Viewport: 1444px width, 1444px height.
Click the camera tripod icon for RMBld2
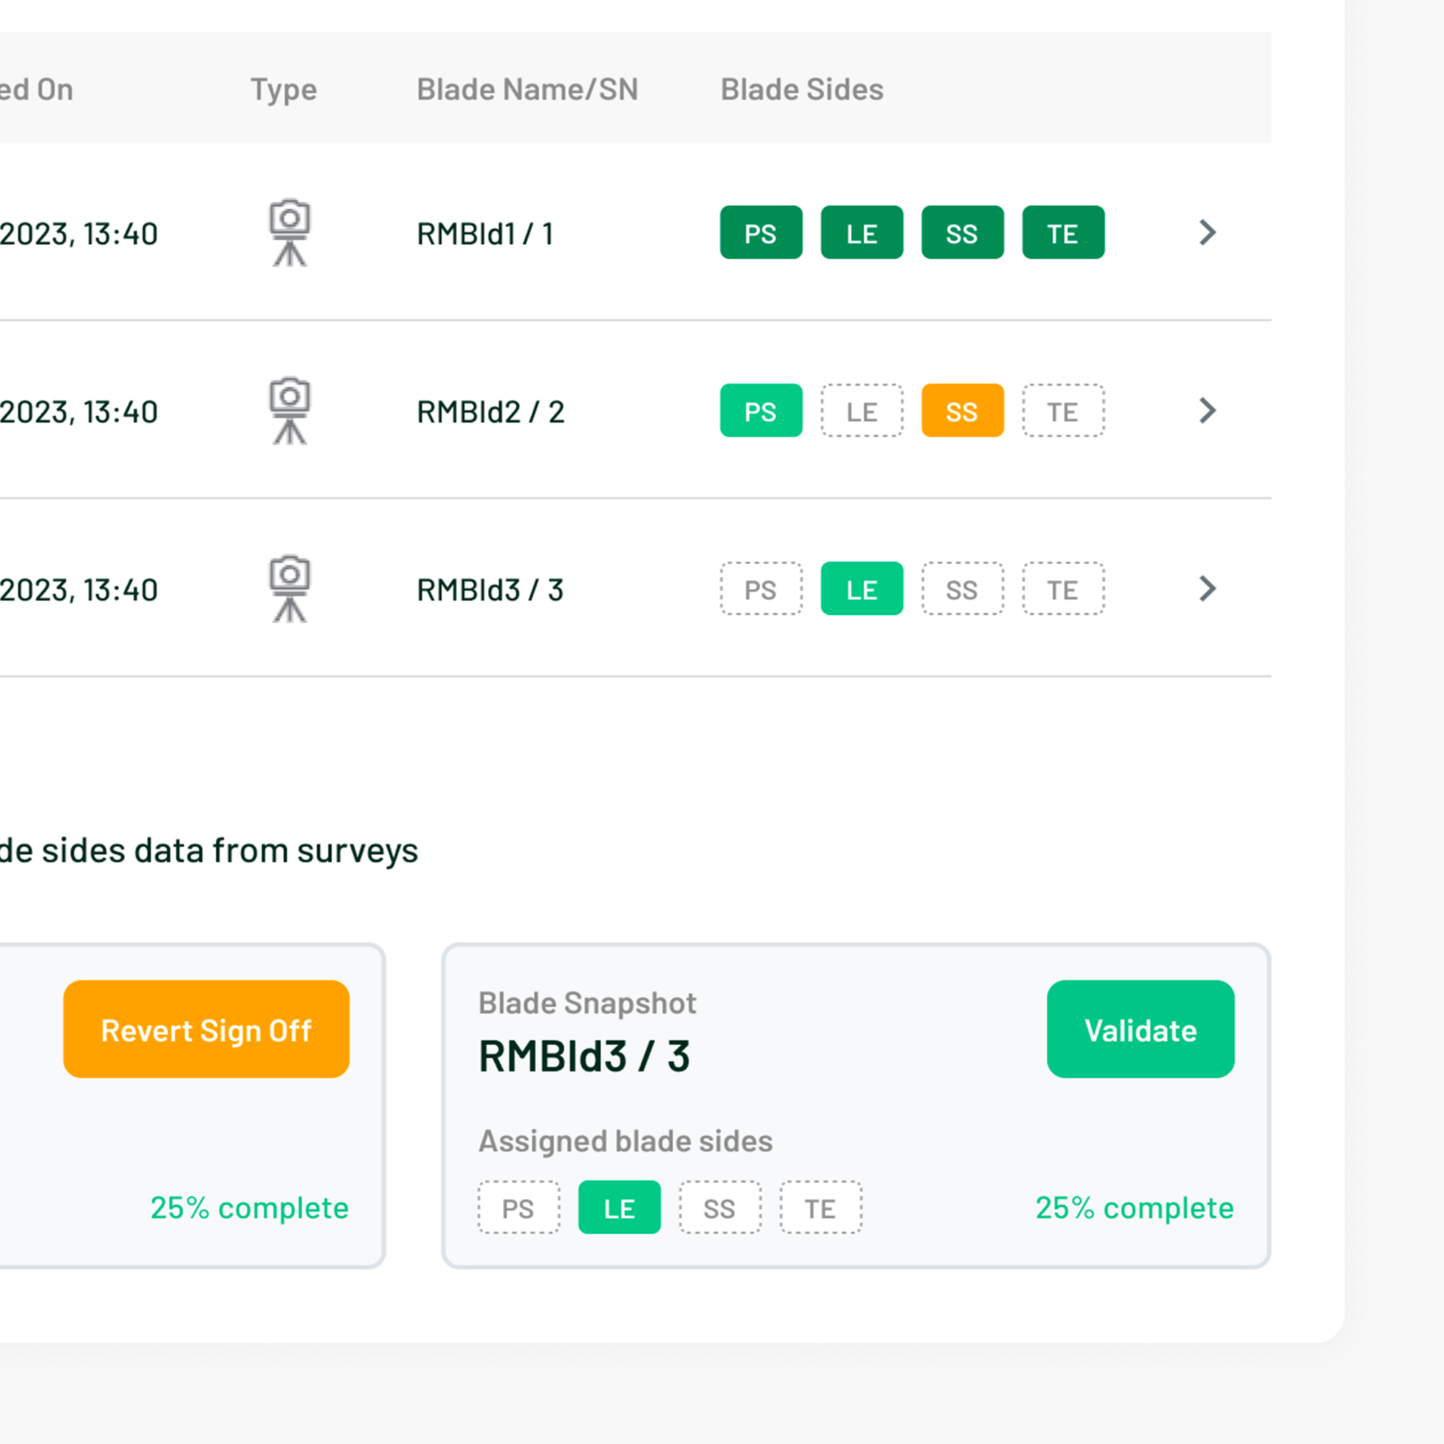tap(290, 410)
